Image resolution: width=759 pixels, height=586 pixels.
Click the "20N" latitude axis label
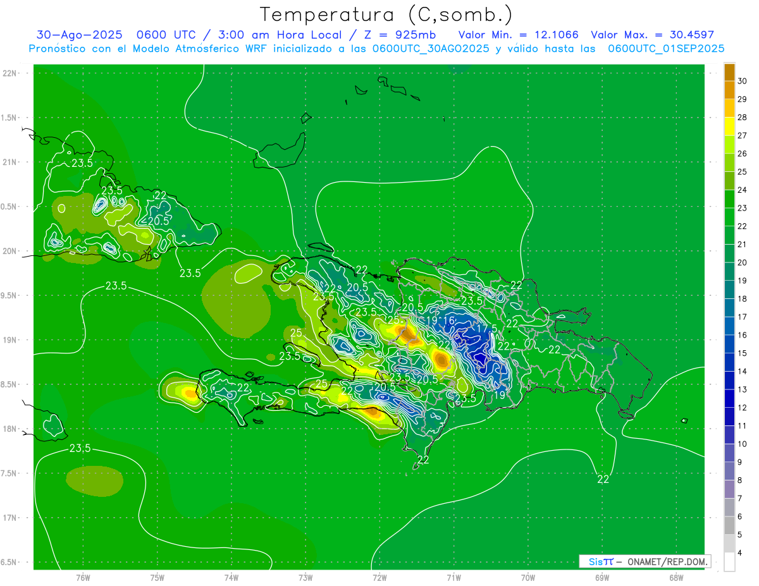[9, 251]
